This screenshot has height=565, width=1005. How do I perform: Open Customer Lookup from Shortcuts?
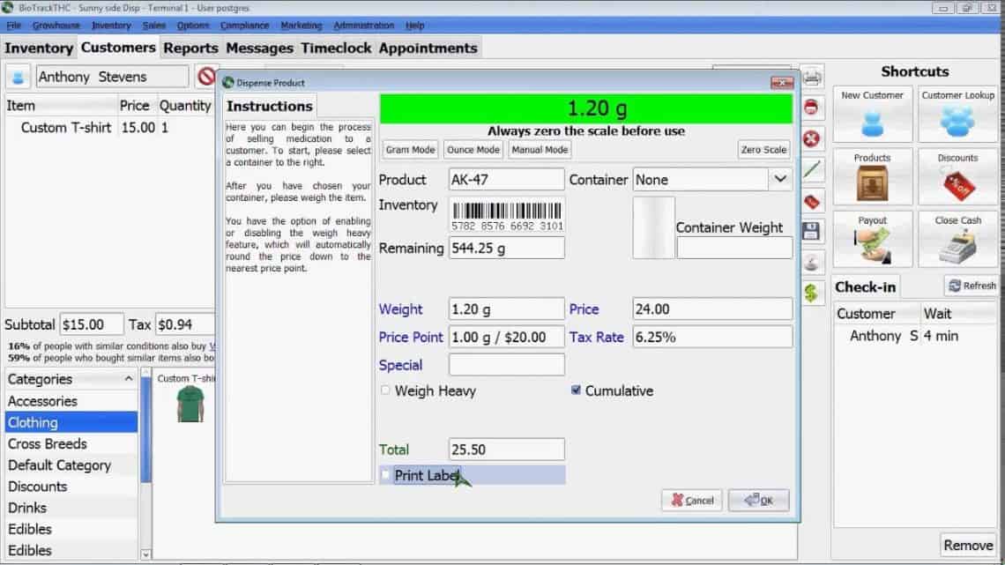point(957,113)
